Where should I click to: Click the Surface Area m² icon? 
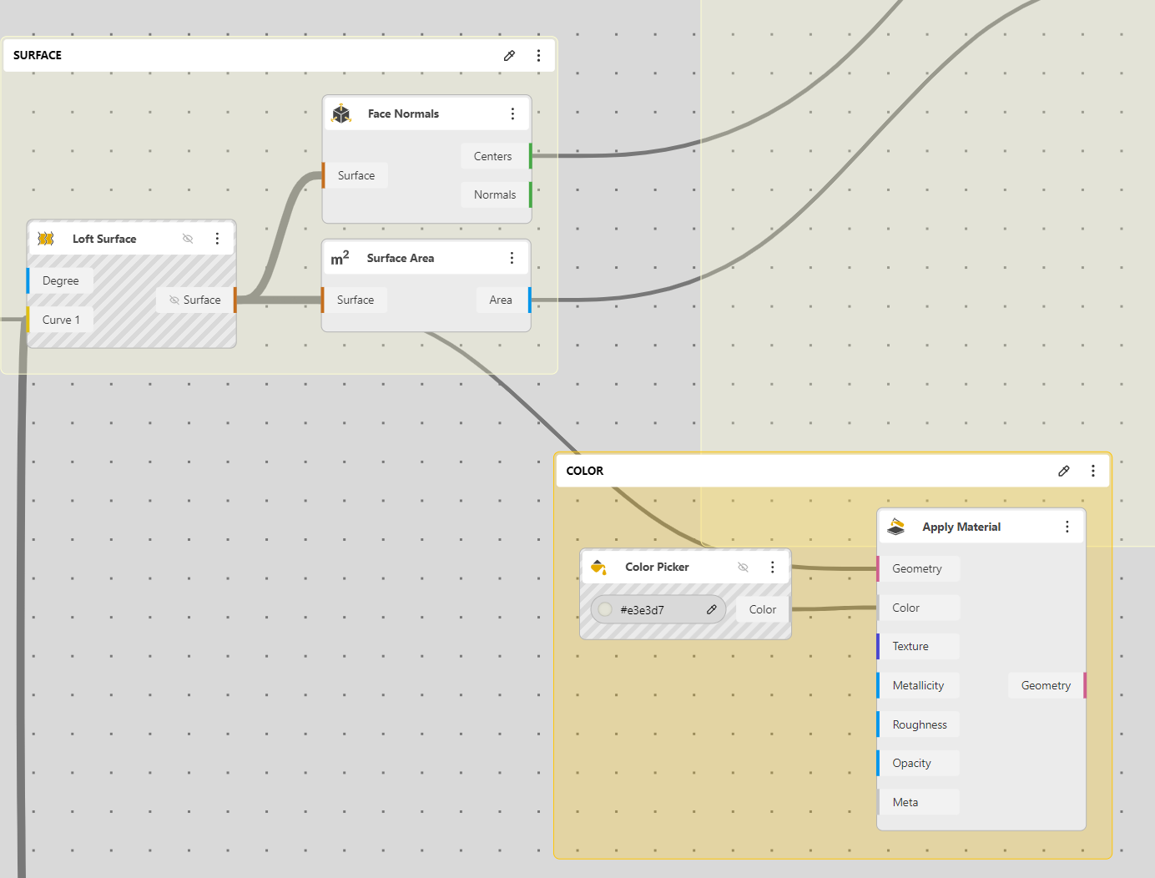(340, 259)
